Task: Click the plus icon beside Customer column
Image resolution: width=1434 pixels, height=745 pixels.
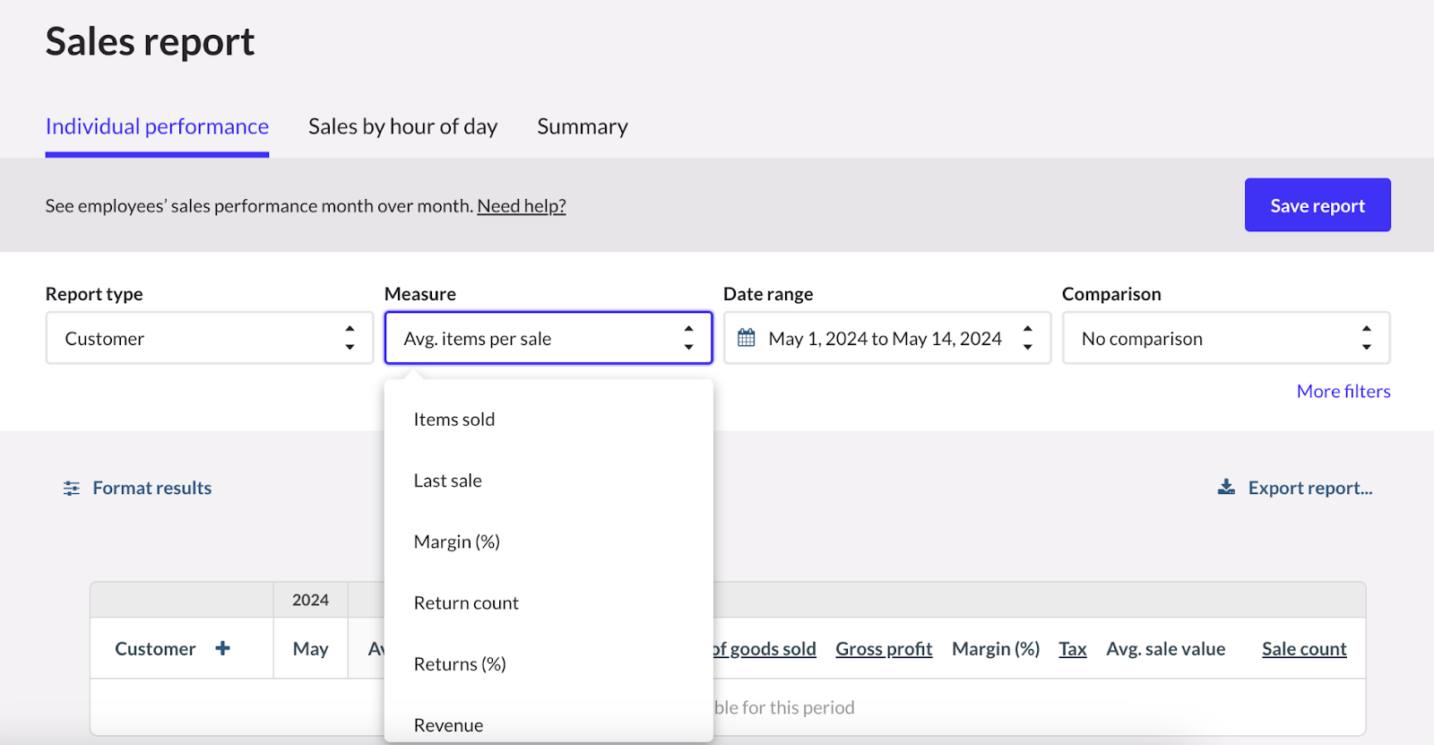Action: 222,648
